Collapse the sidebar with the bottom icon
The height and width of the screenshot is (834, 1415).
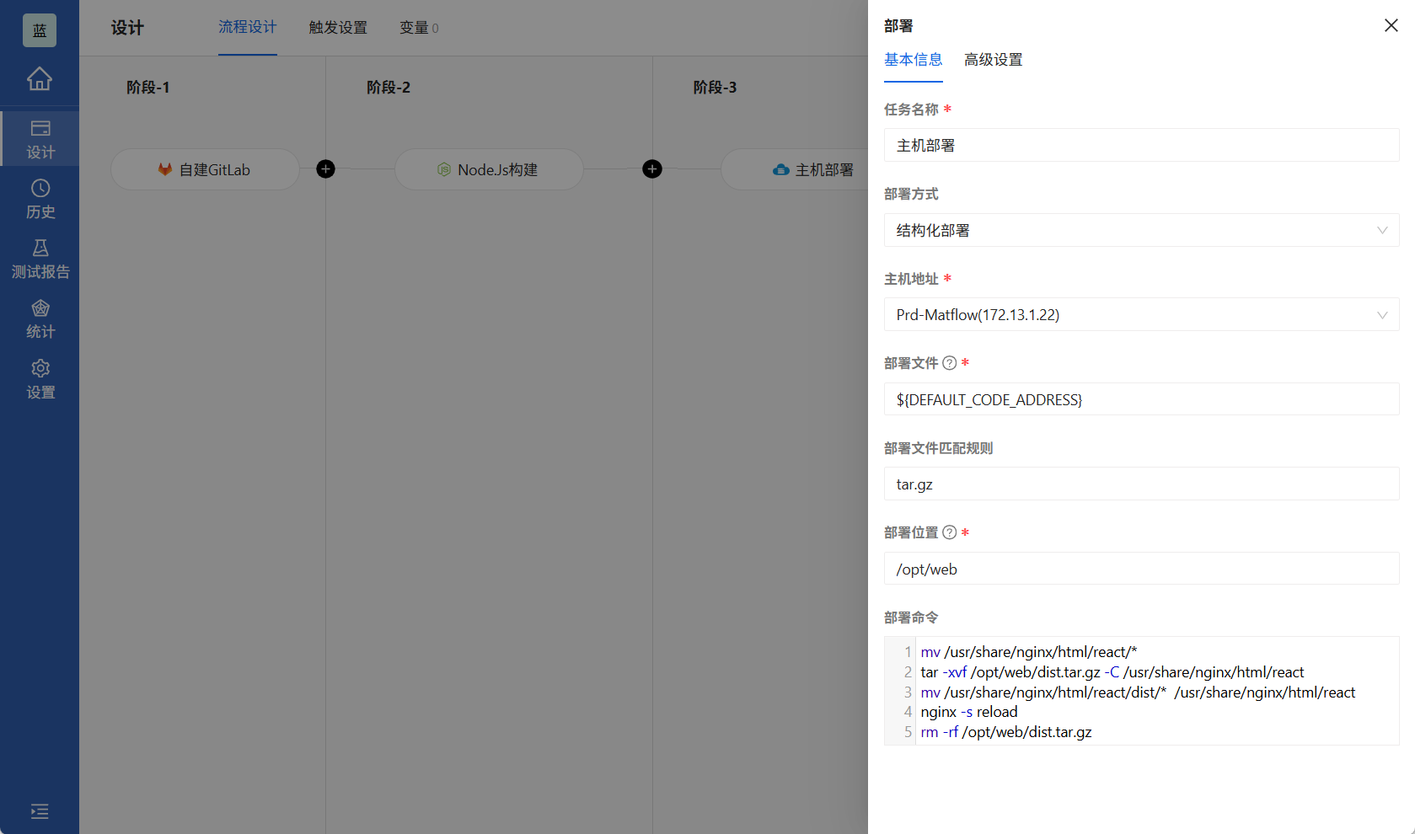(40, 811)
